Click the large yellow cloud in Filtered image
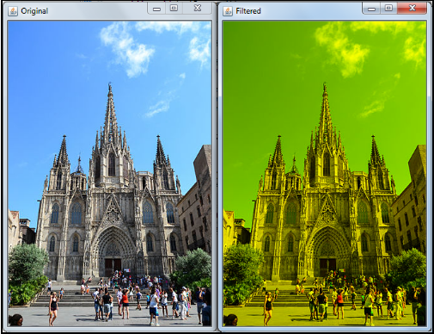Image resolution: width=434 pixels, height=334 pixels. pyautogui.click(x=342, y=50)
